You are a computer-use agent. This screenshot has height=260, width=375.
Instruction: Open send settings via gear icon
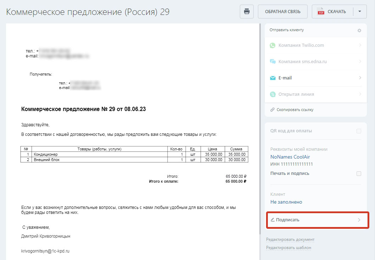[359, 30]
